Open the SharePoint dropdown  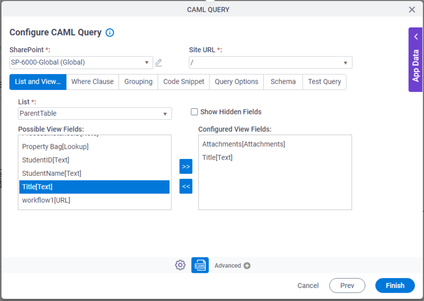(81, 62)
